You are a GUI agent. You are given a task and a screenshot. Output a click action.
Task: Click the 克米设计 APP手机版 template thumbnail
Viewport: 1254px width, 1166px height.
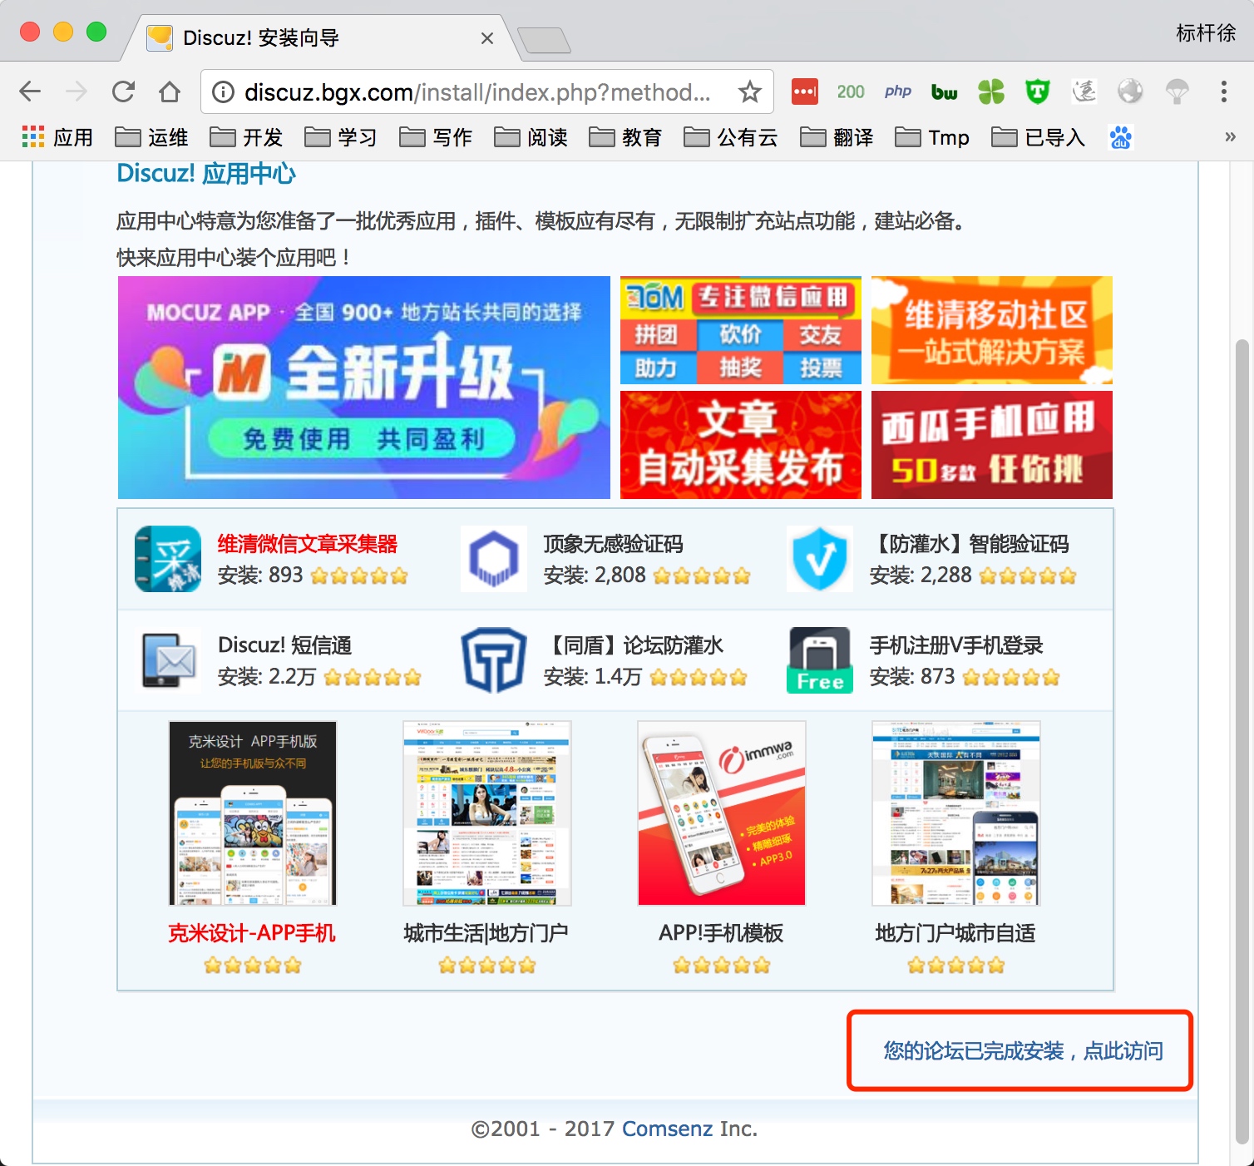tap(253, 813)
